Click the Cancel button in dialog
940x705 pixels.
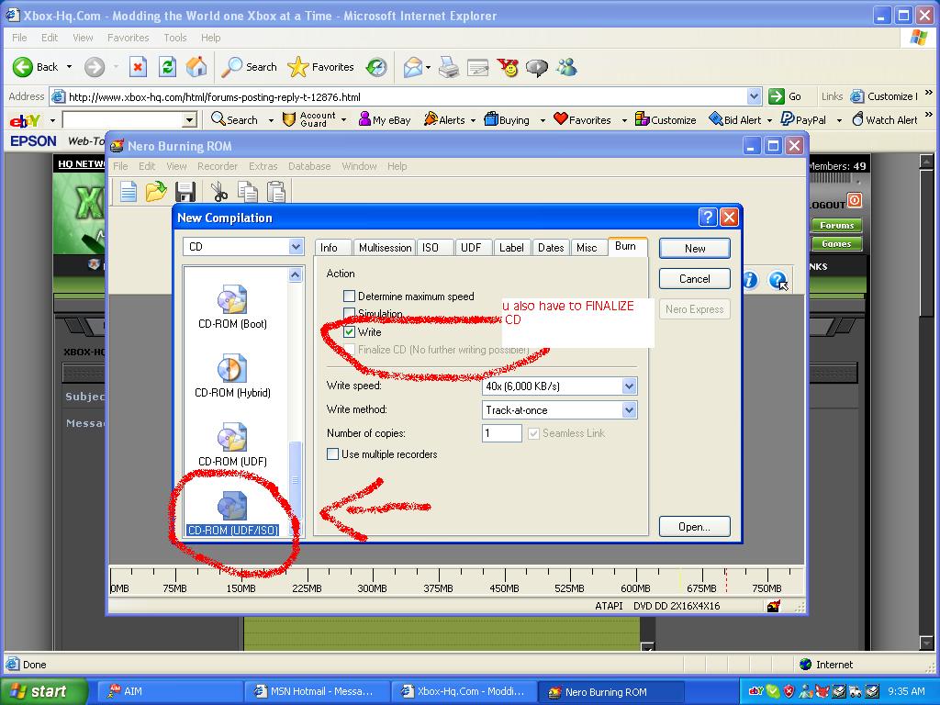tap(695, 279)
